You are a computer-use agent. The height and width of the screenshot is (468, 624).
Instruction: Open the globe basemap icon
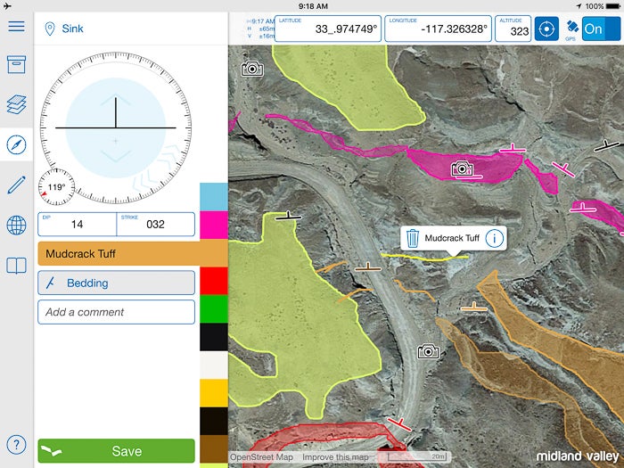pos(16,225)
